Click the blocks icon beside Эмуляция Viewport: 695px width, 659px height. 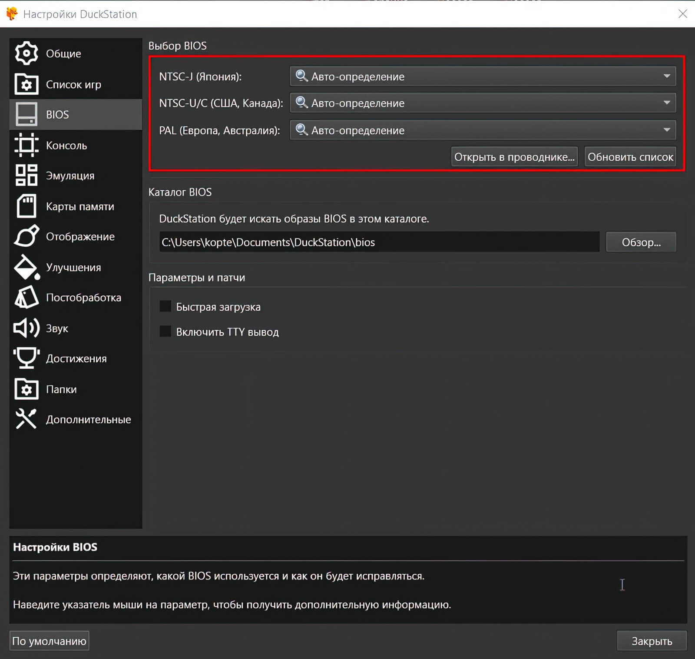[26, 176]
